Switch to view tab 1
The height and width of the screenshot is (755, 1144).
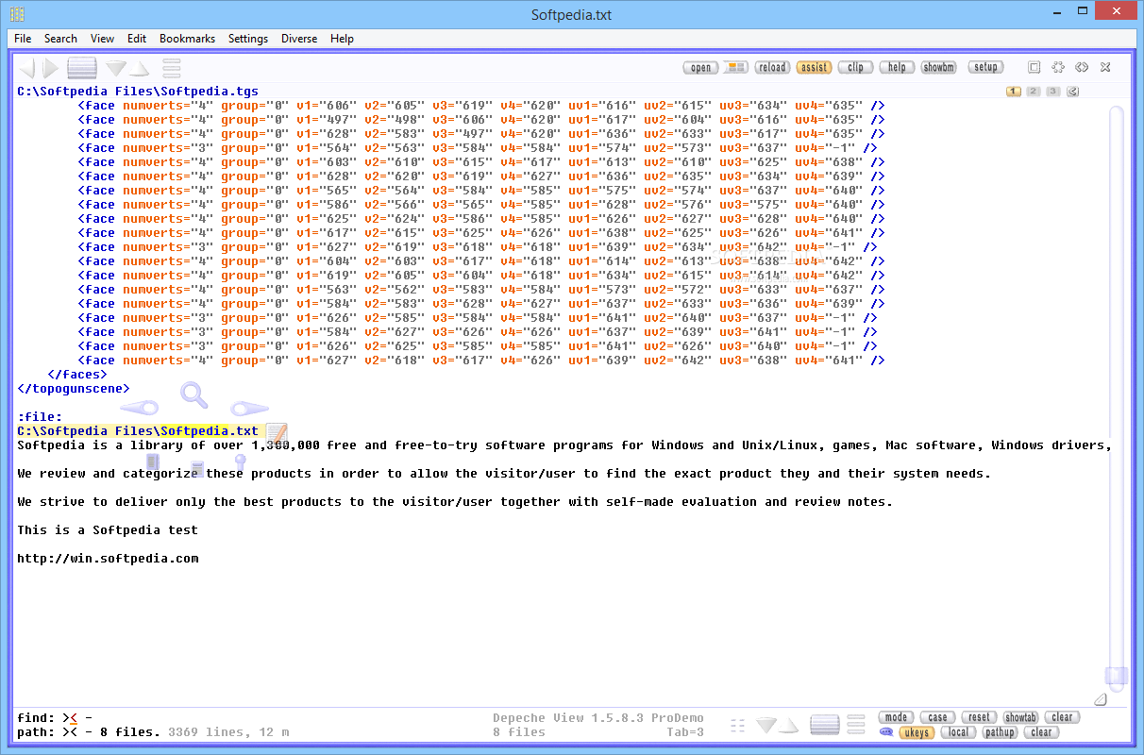click(1014, 92)
